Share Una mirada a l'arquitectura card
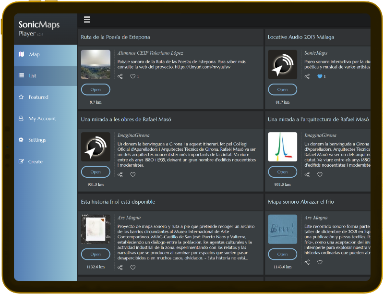Screen dimensions: 384x294 click(x=307, y=175)
